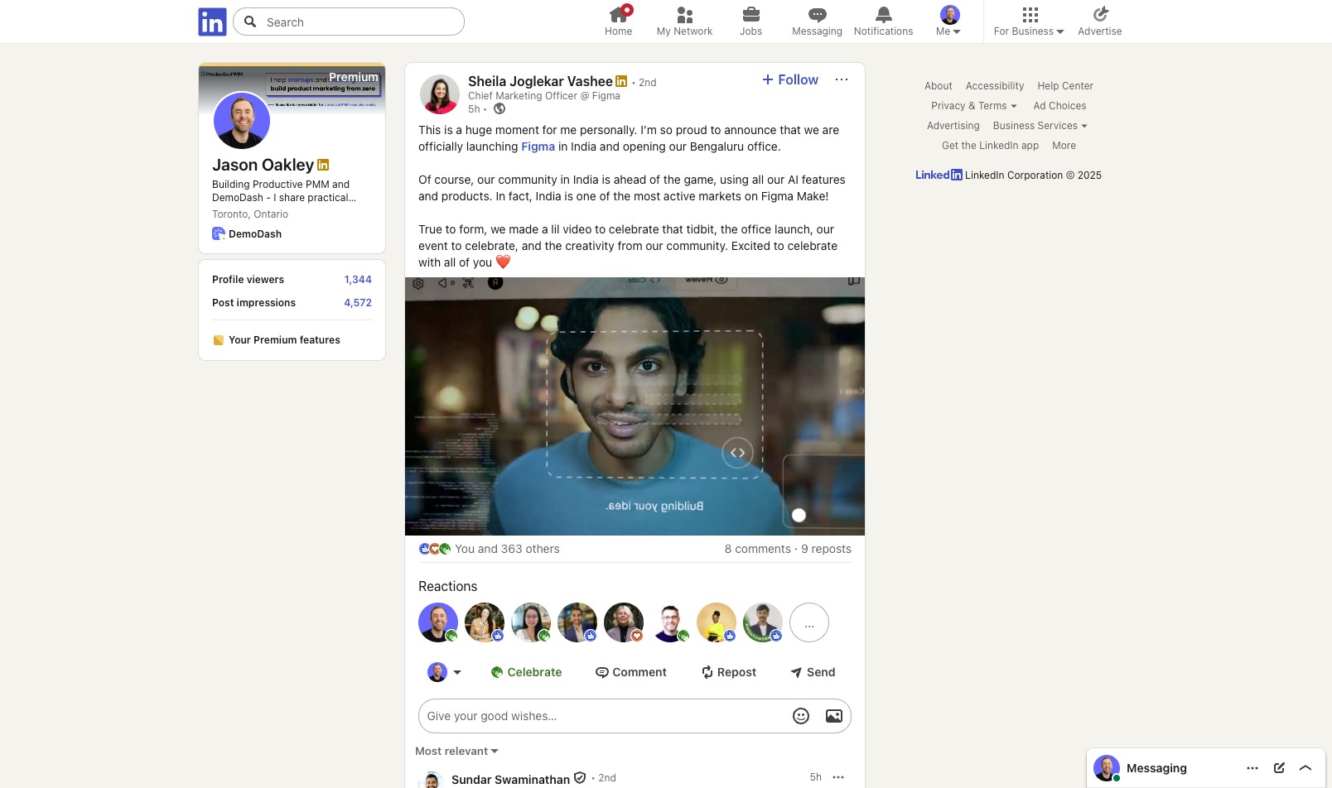Select the Celebrate reaction icon on the post
The width and height of the screenshot is (1332, 788).
click(x=497, y=672)
